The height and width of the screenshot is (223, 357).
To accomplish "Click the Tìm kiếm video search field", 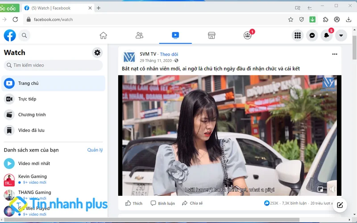I will (x=53, y=65).
